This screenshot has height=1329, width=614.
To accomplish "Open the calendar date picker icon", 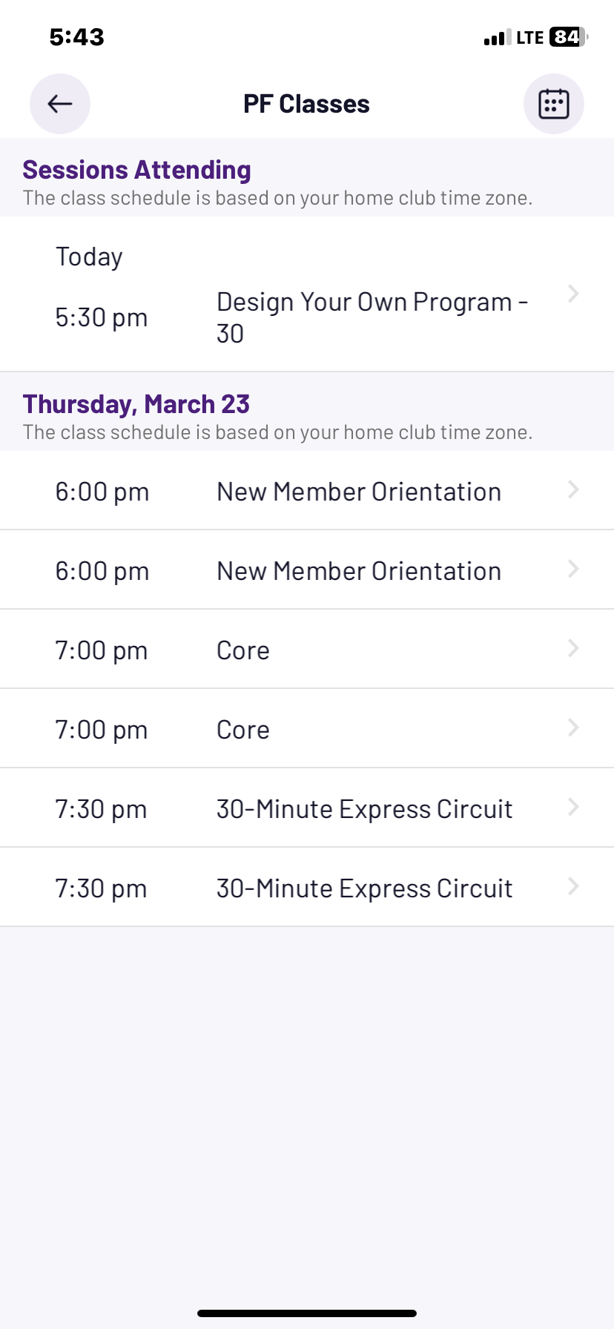I will coord(553,104).
